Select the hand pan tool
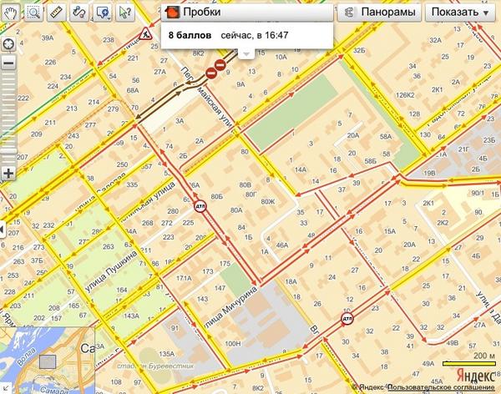The width and height of the screenshot is (501, 394). point(10,13)
